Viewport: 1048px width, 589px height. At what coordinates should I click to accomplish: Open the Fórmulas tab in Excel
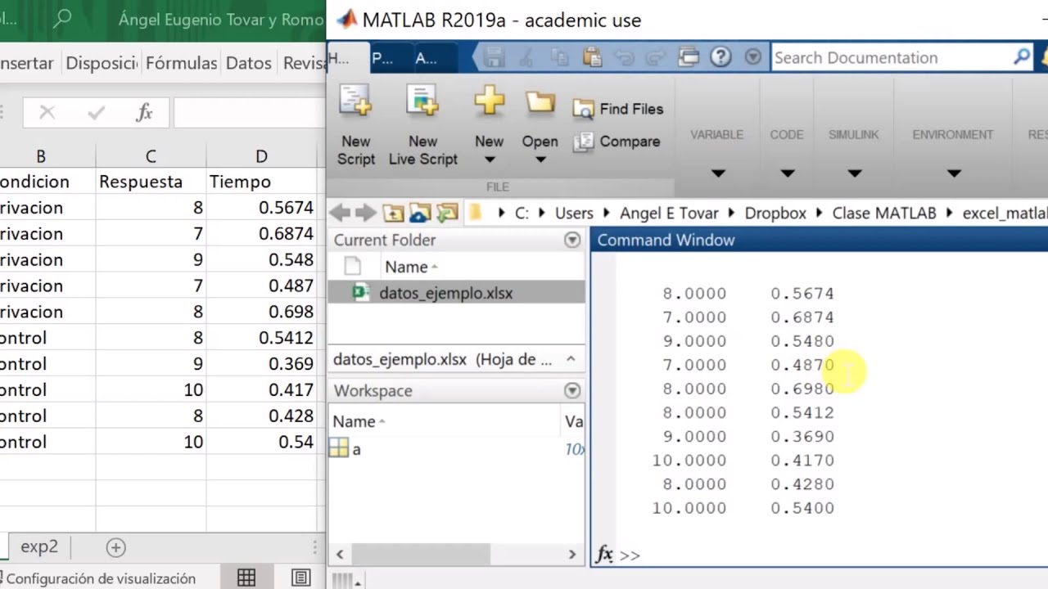181,63
